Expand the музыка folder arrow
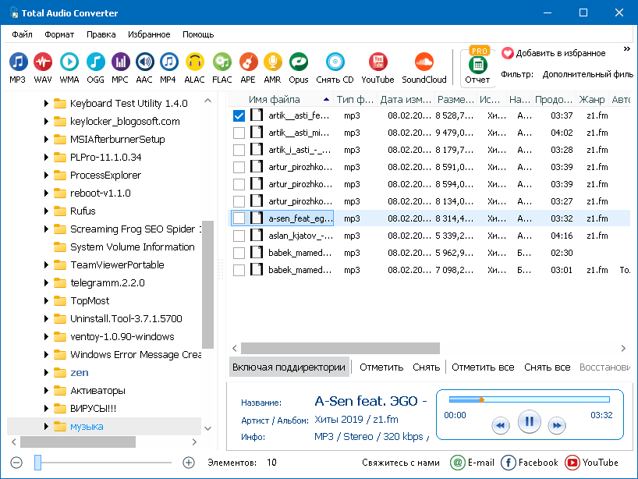The width and height of the screenshot is (638, 479). point(46,426)
